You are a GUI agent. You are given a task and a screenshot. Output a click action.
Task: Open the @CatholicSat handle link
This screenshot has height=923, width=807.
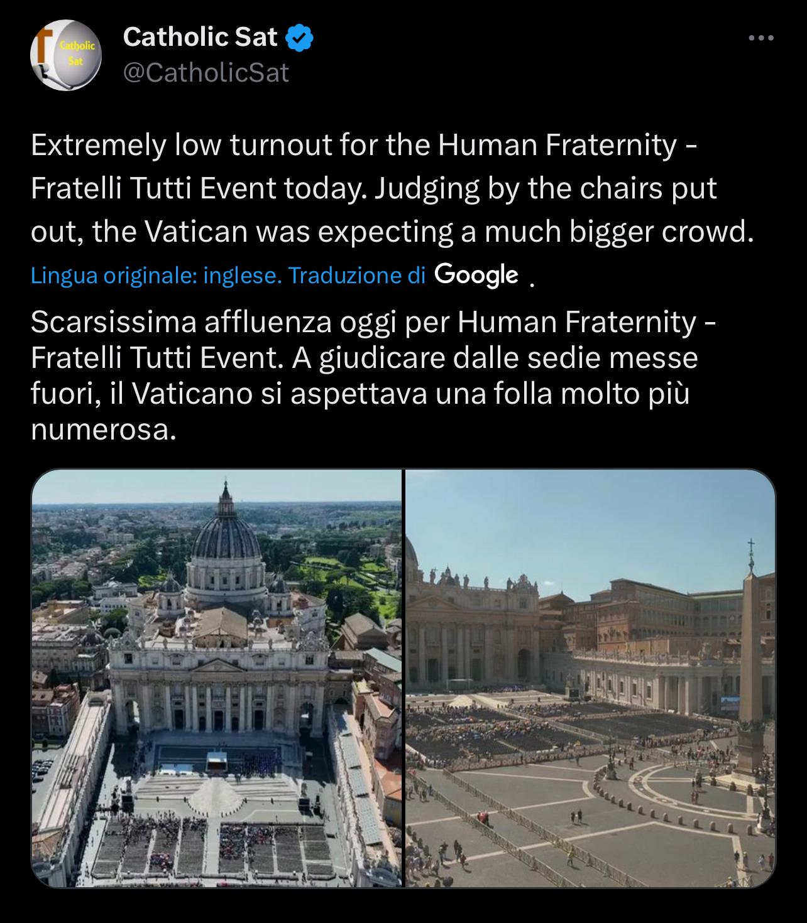pos(206,73)
